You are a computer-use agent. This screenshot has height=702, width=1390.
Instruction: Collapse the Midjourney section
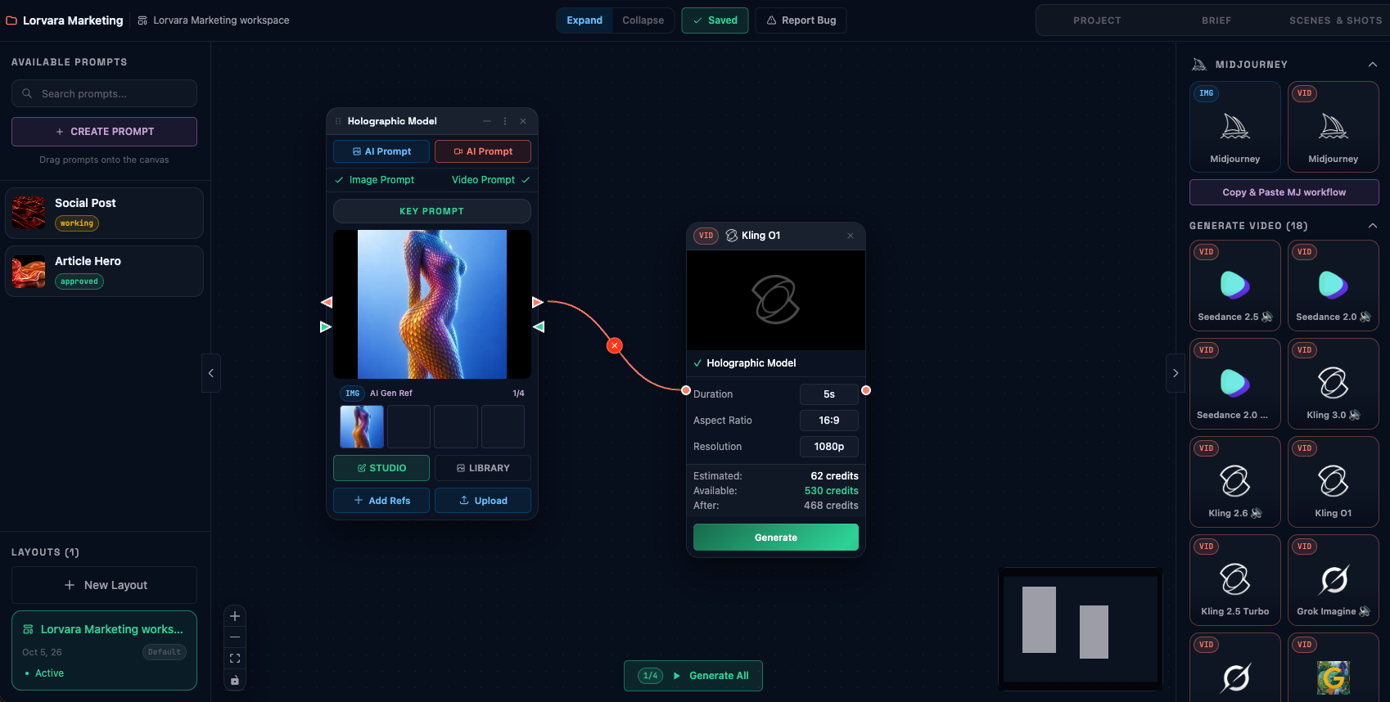tap(1373, 65)
